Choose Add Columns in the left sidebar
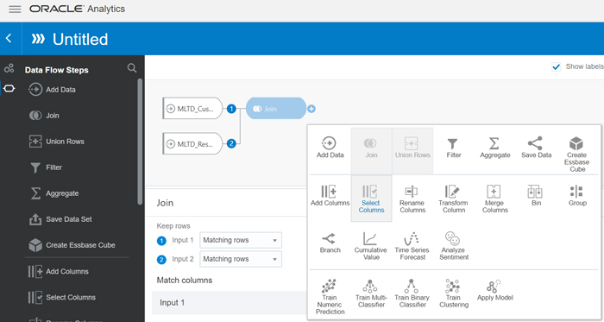 tap(58, 271)
